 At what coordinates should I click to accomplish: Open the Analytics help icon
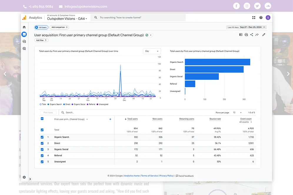click(x=261, y=18)
